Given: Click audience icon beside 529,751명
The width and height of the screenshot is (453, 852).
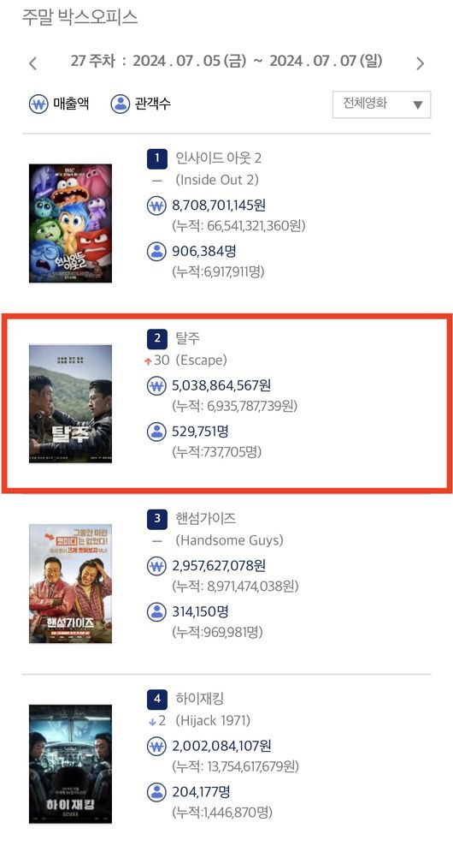Looking at the screenshot, I should click(x=156, y=432).
